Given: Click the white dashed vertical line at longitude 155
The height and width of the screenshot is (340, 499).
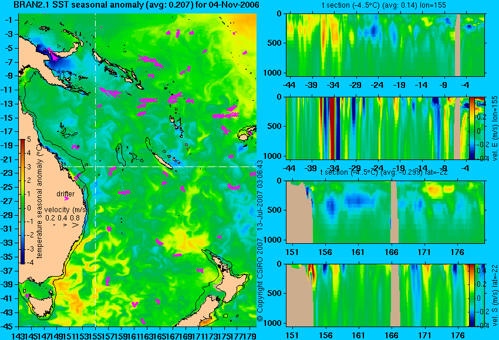Looking at the screenshot, I should [95, 170].
